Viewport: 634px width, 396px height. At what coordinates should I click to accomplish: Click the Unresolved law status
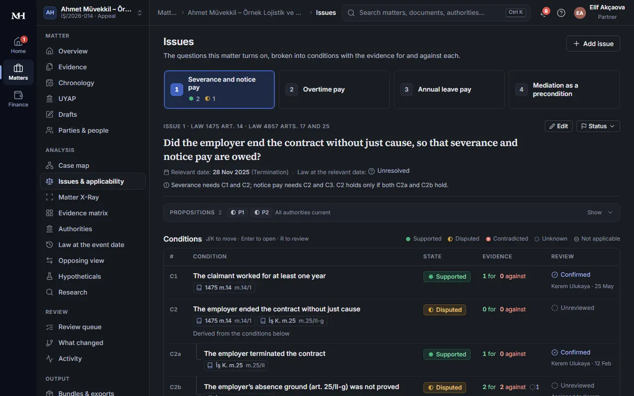[389, 171]
